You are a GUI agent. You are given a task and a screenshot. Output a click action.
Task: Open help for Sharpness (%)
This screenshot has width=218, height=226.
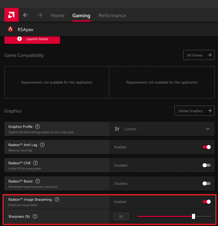tap(35, 216)
